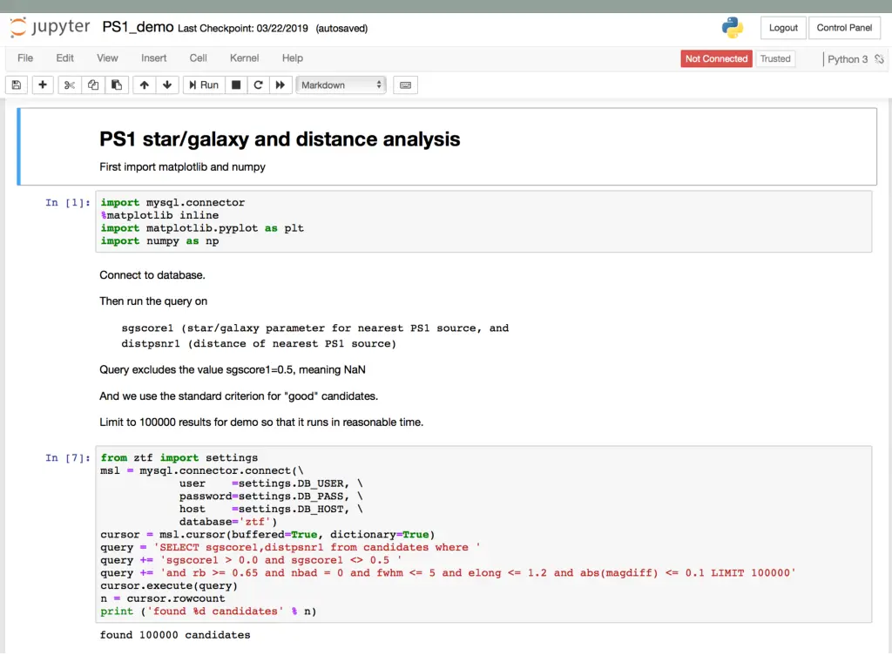The height and width of the screenshot is (669, 892).
Task: Open the Cell menu
Action: (198, 58)
